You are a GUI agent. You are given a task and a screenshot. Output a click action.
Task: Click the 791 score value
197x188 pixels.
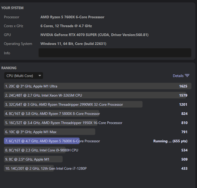coord(184,132)
